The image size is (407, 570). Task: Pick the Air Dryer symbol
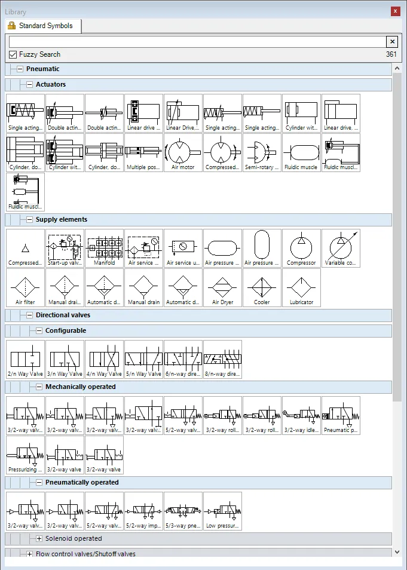click(222, 287)
